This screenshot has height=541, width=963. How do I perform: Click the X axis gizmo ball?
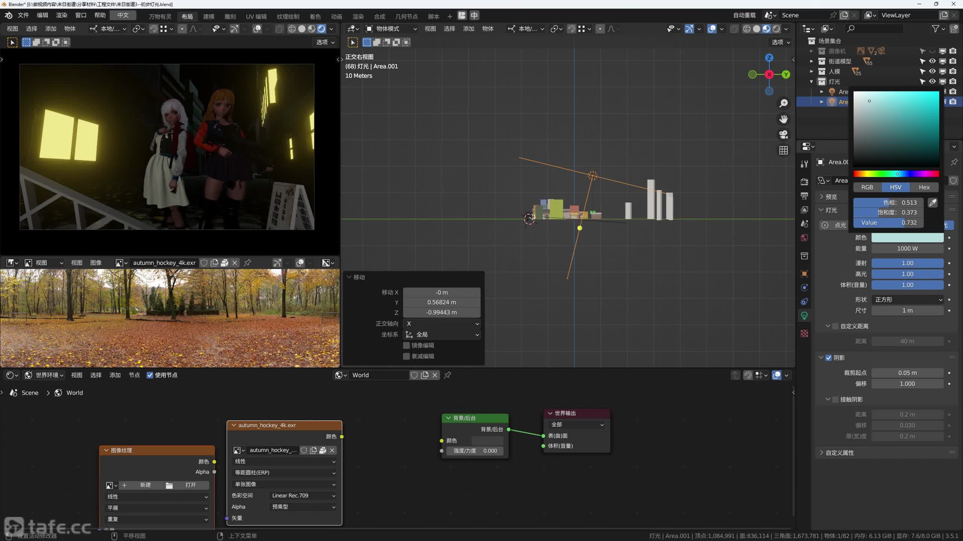[x=769, y=74]
